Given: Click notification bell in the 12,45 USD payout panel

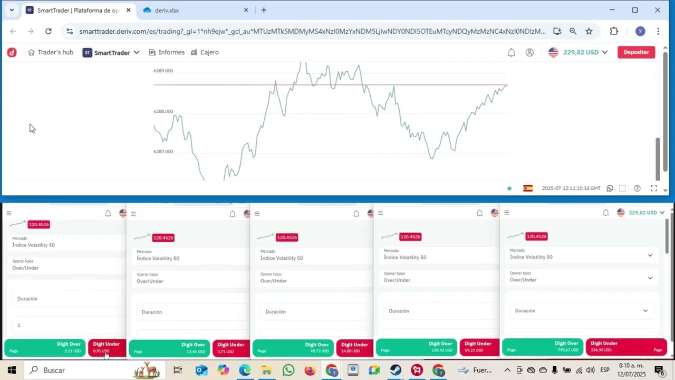Looking at the screenshot, I should (233, 214).
